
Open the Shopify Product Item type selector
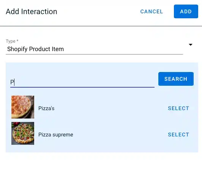click(94, 49)
